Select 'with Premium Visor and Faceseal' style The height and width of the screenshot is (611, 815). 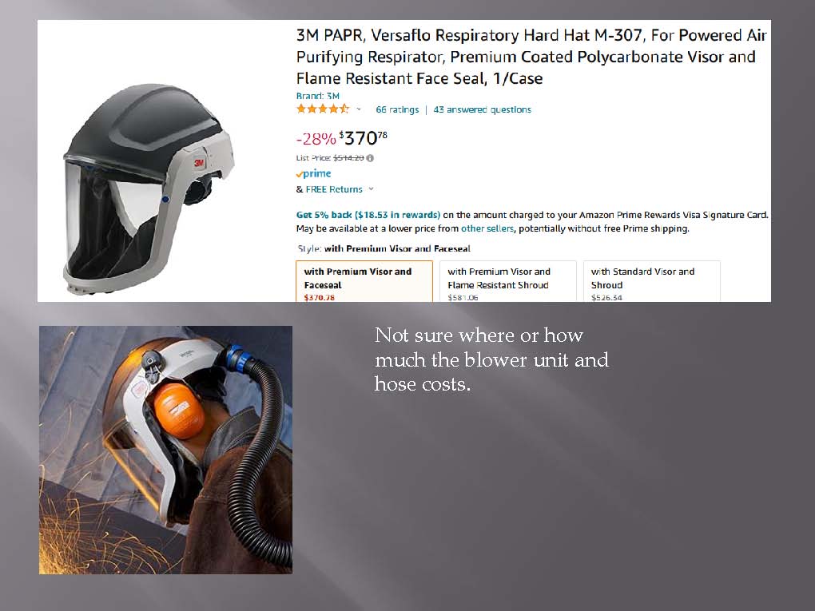point(364,282)
